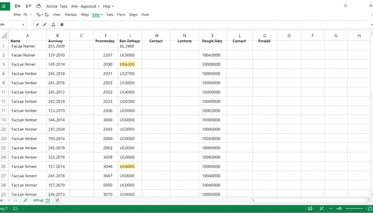Open the Htlp dropdown menu

click(113, 7)
